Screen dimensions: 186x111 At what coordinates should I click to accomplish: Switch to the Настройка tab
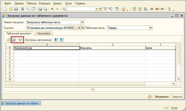point(44,33)
